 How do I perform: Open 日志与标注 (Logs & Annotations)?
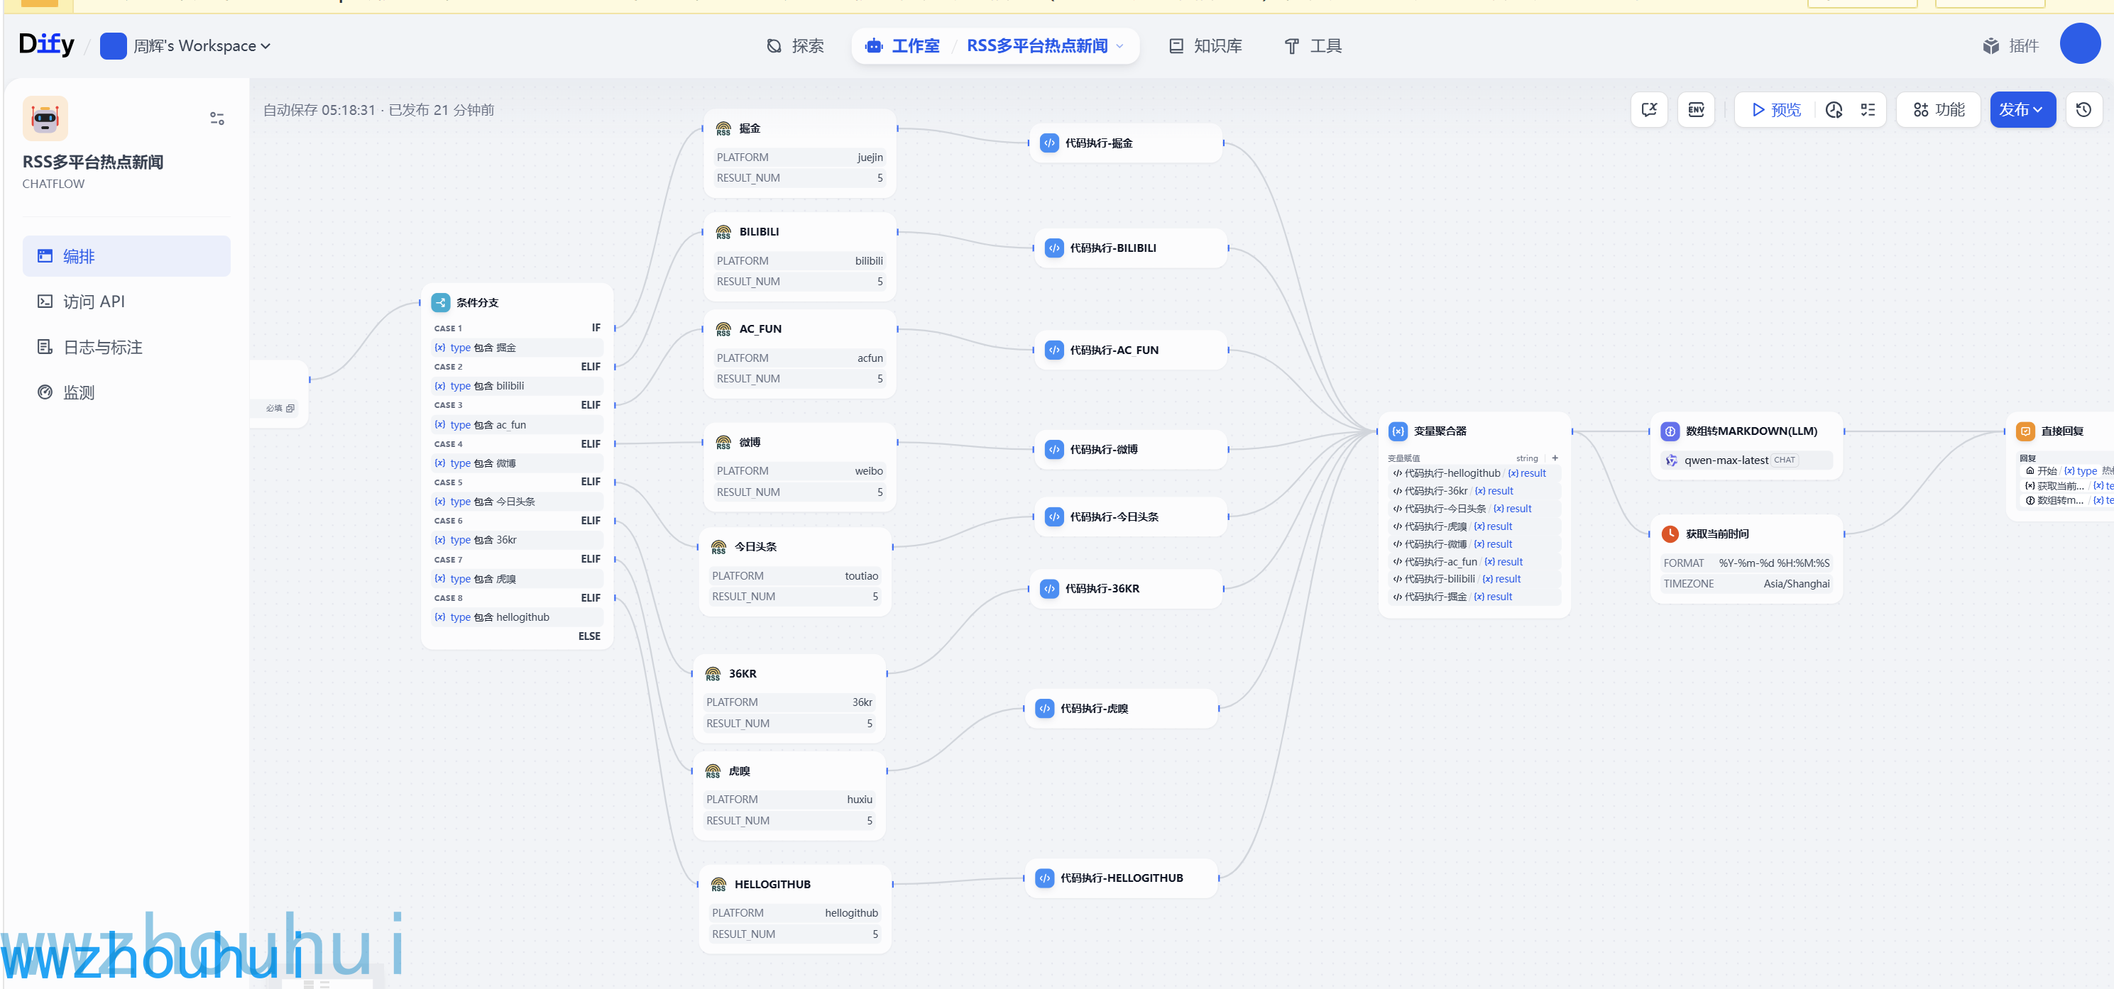126,347
